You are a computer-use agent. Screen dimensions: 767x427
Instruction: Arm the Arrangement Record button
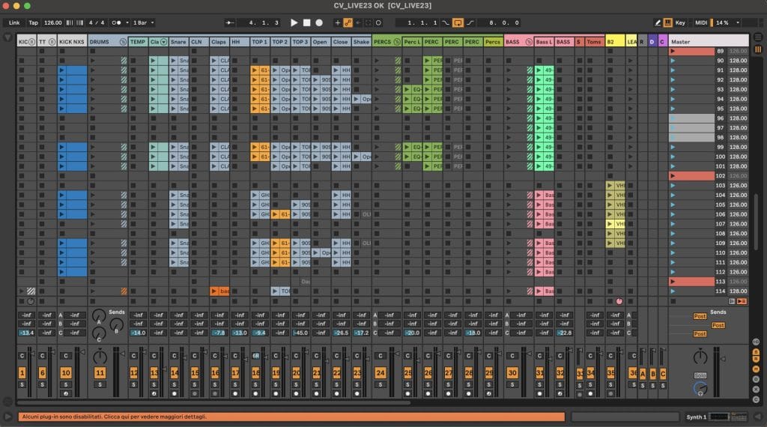319,22
